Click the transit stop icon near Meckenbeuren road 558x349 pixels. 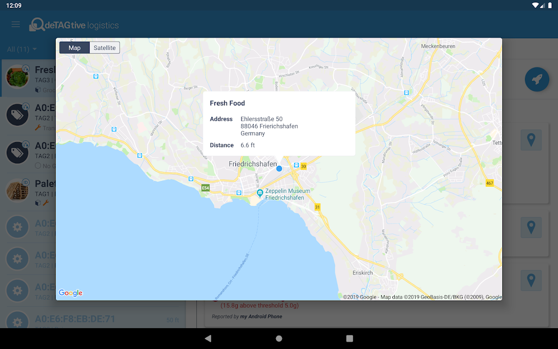click(x=406, y=93)
